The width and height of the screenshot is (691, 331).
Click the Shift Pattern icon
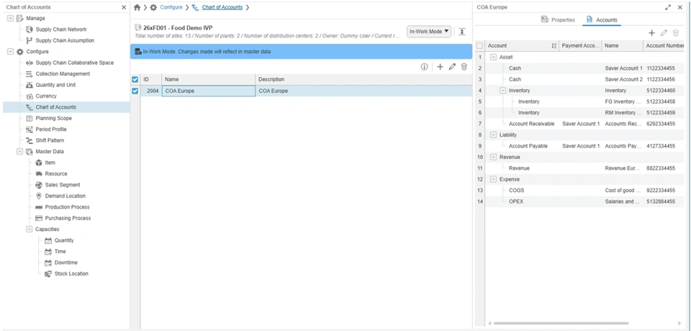29,140
